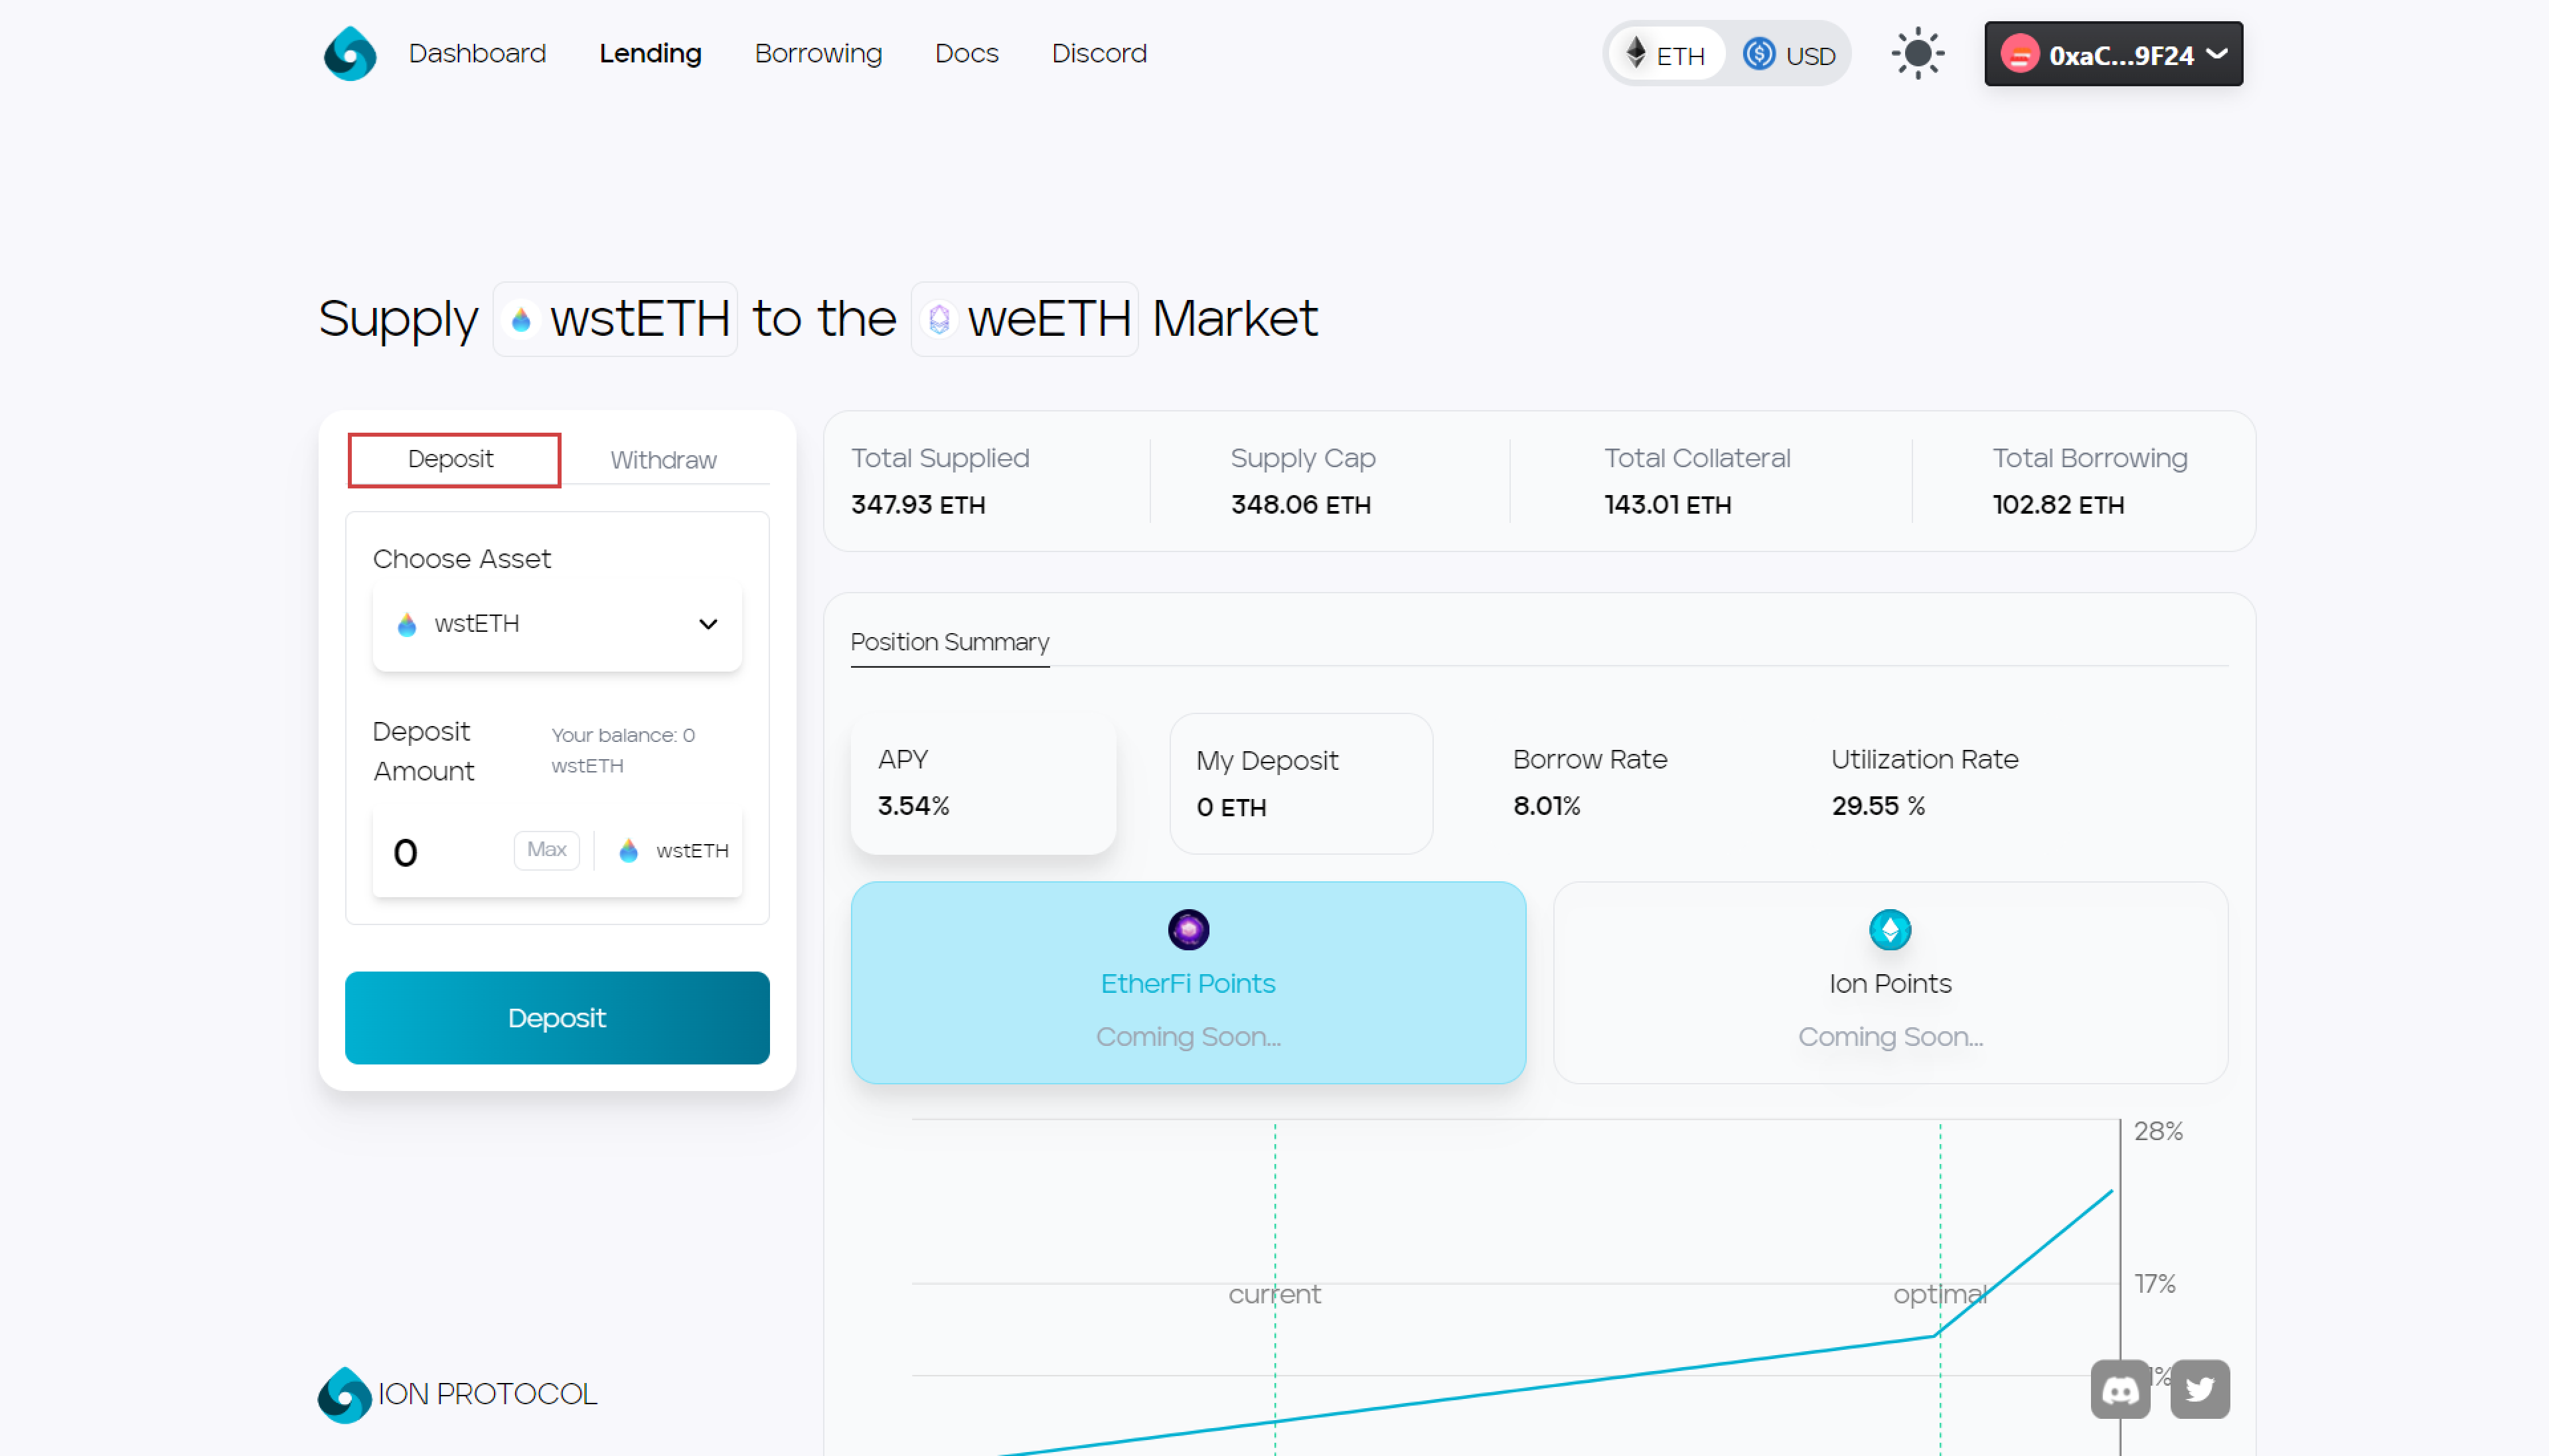The width and height of the screenshot is (2549, 1456).
Task: Click the Ion Protocol logo in navbar
Action: [349, 54]
